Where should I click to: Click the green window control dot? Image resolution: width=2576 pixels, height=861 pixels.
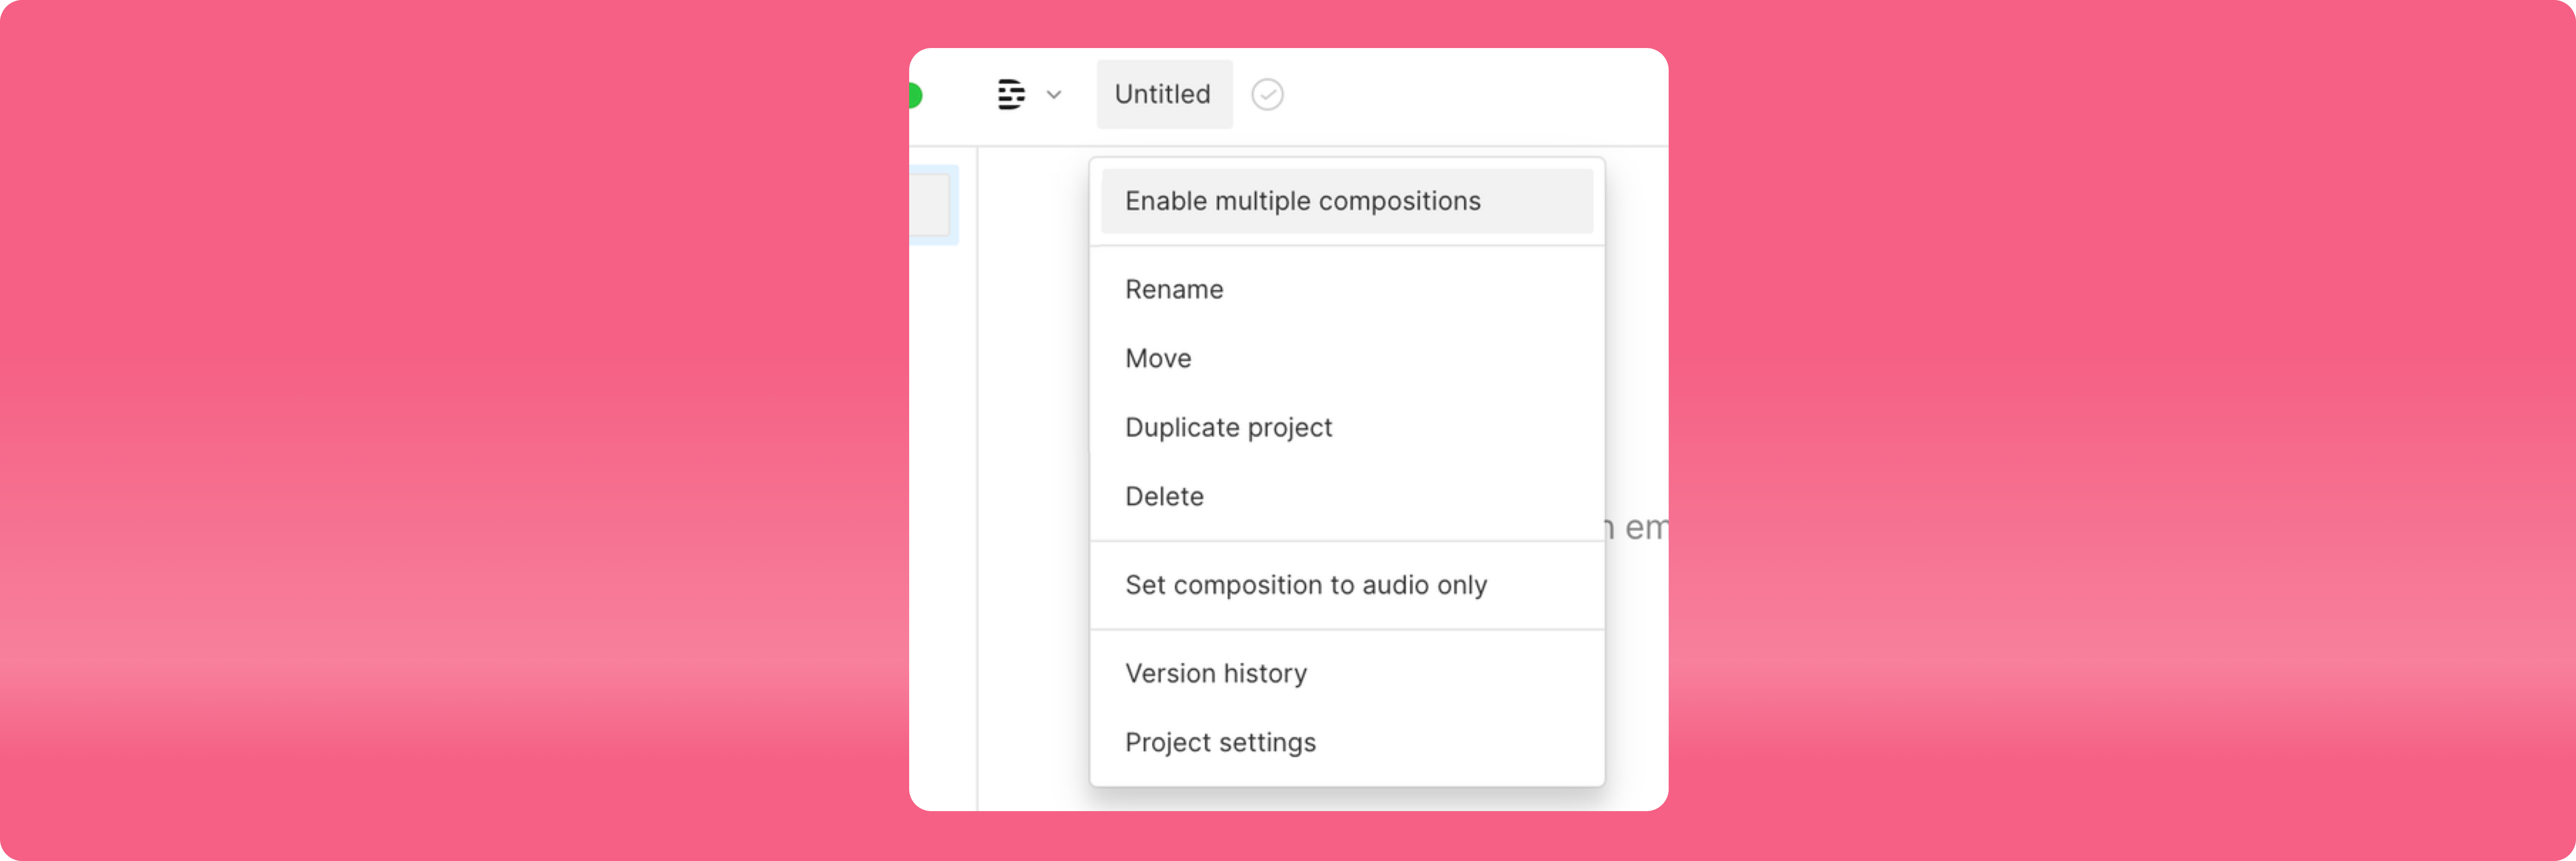pyautogui.click(x=915, y=95)
